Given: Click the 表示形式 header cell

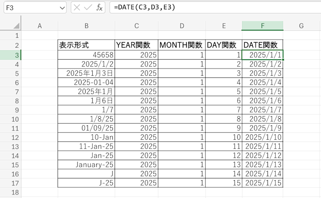Looking at the screenshot, I should [86, 45].
